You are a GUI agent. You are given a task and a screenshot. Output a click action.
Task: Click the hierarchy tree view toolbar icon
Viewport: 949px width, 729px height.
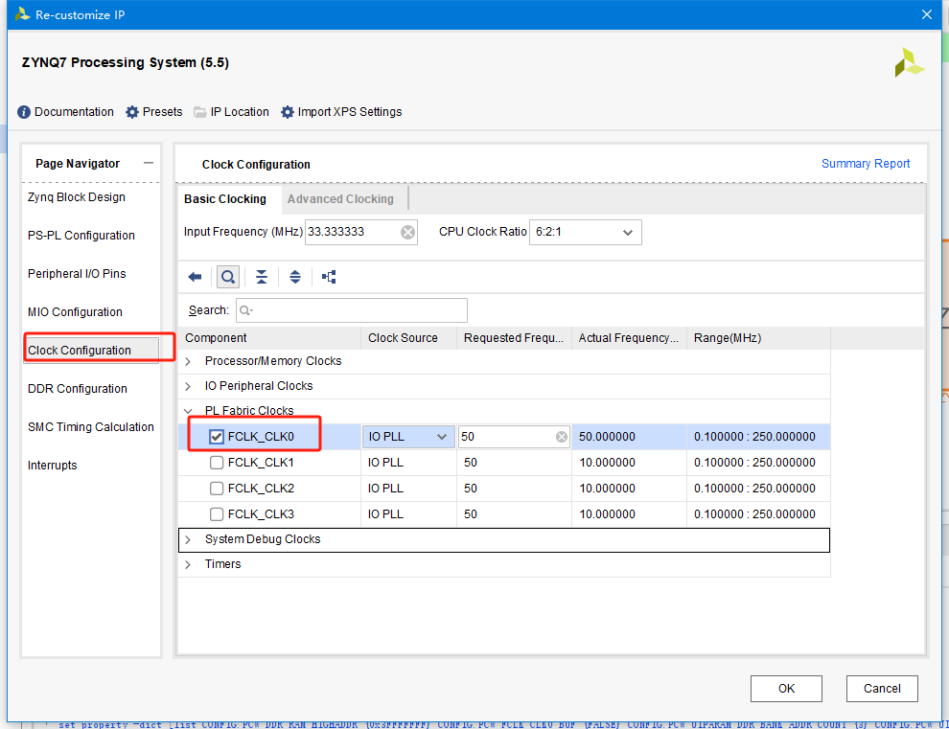pos(329,277)
